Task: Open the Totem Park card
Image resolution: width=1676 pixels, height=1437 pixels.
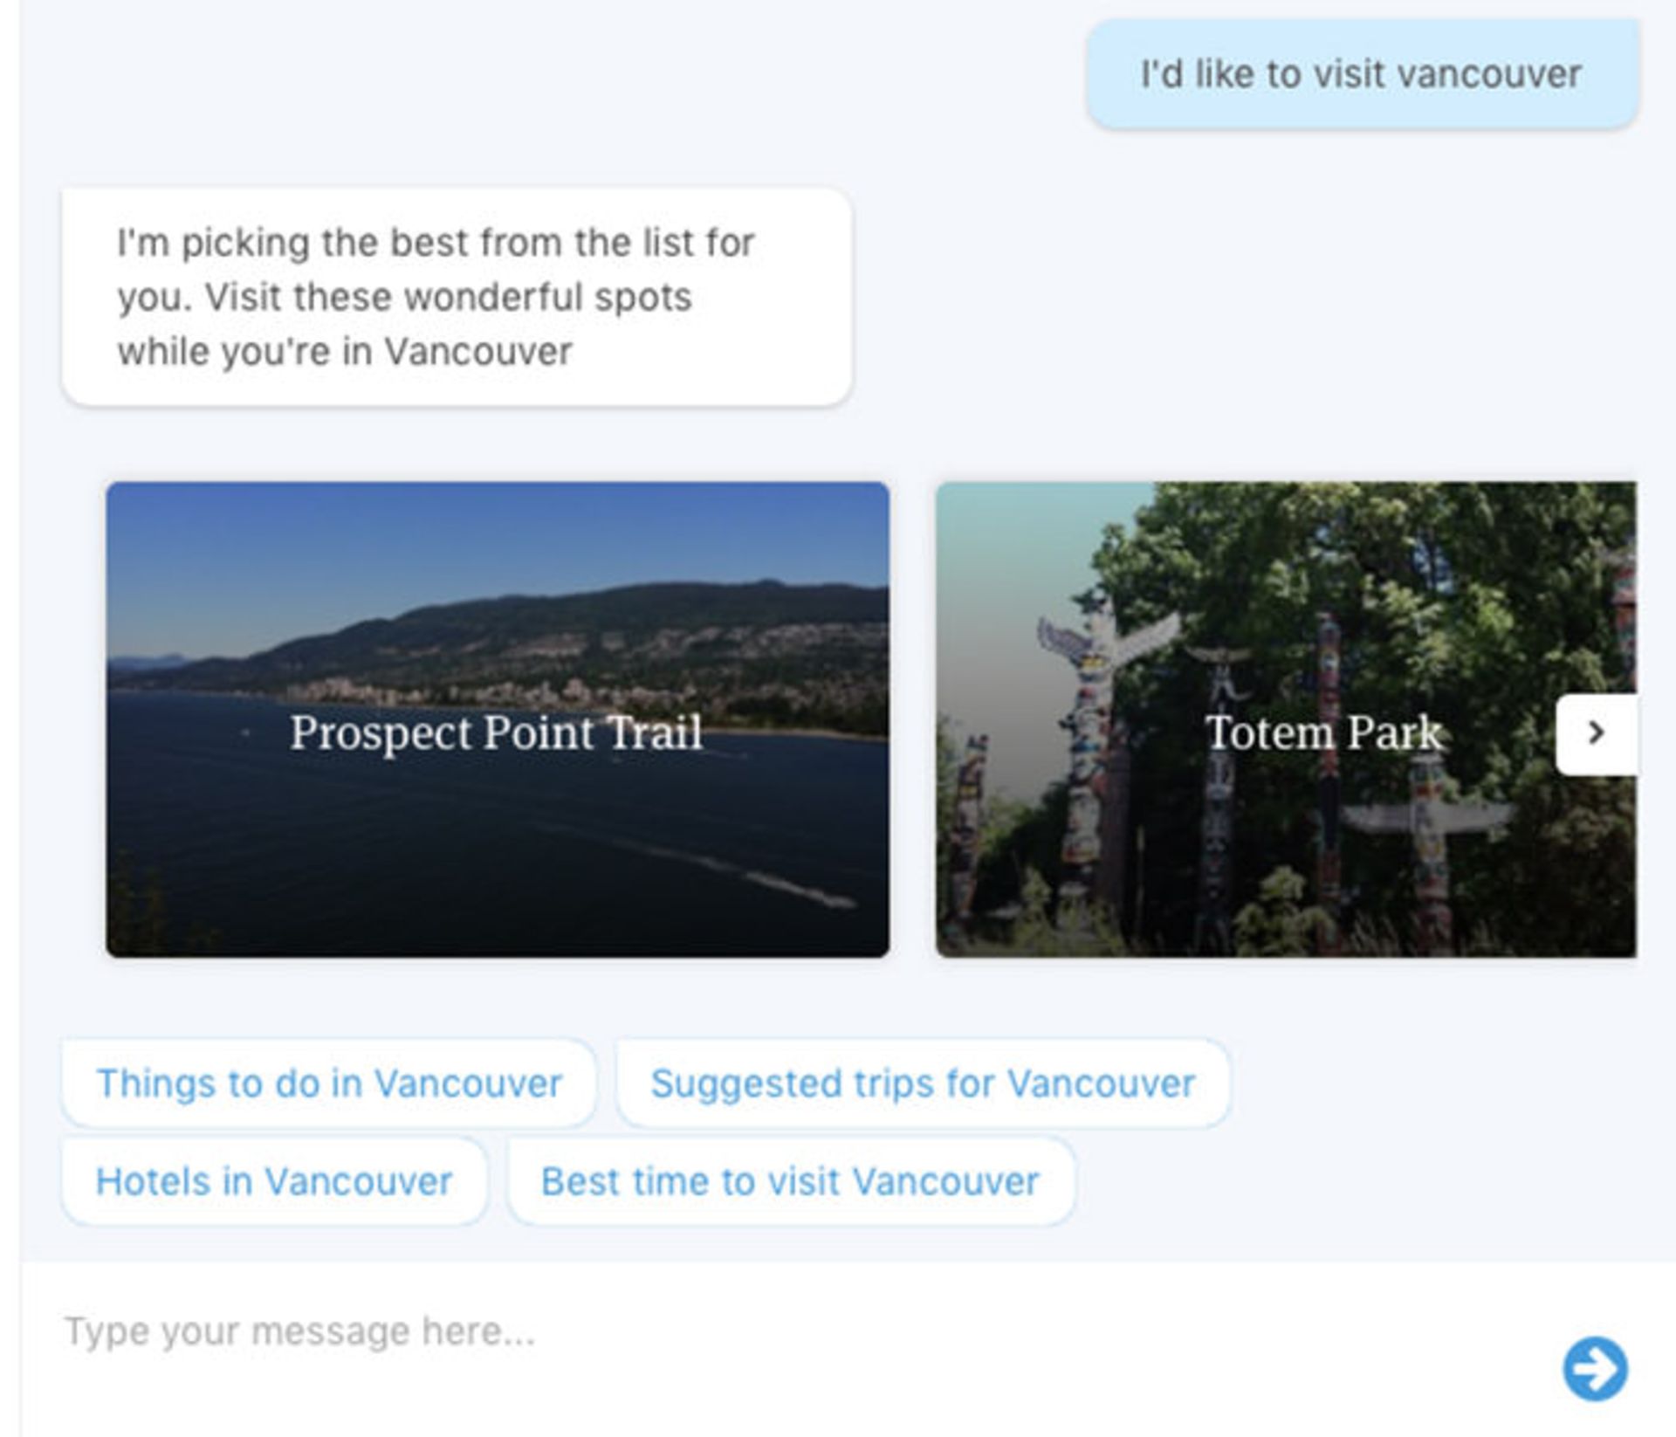Action: point(1286,719)
